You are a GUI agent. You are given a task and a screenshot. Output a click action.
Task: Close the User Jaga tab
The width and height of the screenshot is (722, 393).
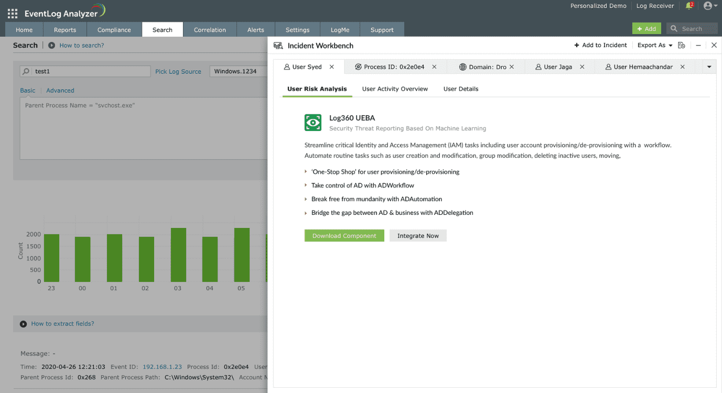pyautogui.click(x=582, y=67)
